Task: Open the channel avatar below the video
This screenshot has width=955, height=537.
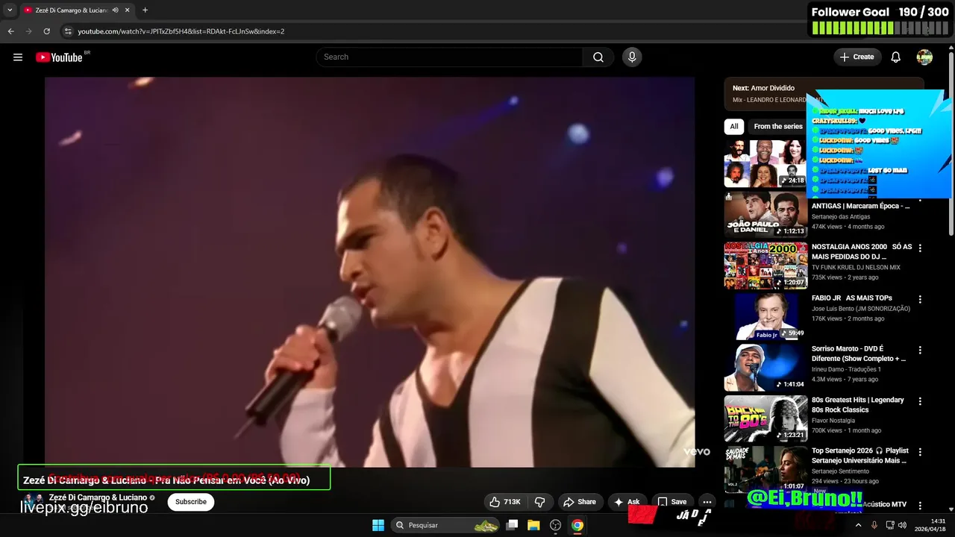Action: coord(33,501)
